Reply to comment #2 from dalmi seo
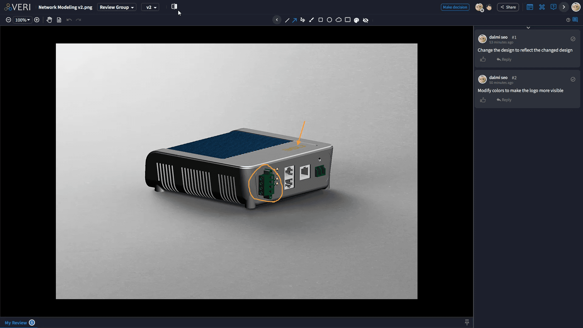Image resolution: width=583 pixels, height=328 pixels. 503,100
